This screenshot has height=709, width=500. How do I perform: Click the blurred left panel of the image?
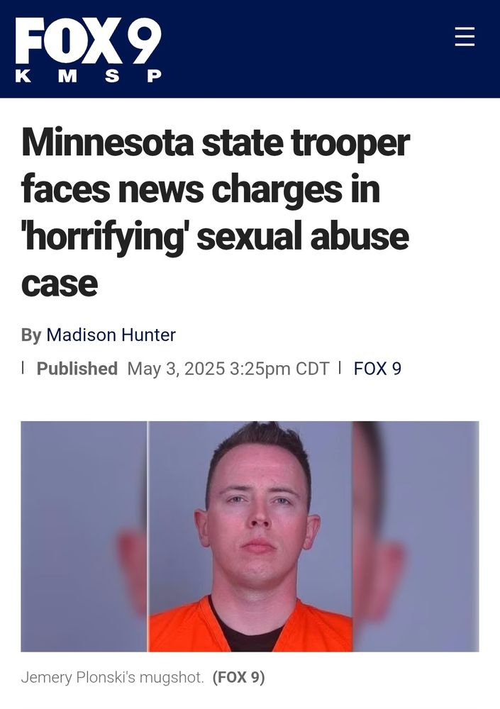pyautogui.click(x=84, y=536)
